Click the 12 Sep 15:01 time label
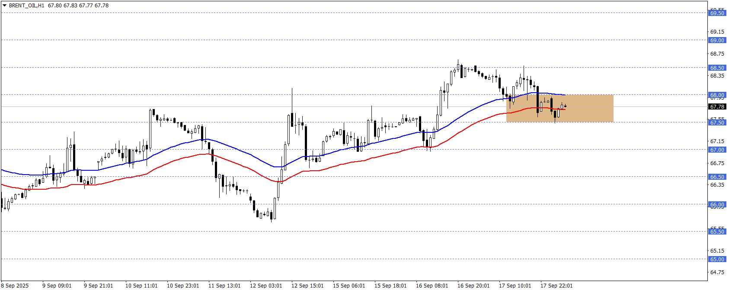The height and width of the screenshot is (291, 729). point(307,285)
